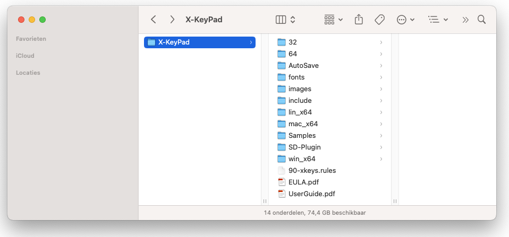Select the Locaties sidebar heading
The height and width of the screenshot is (237, 509).
coord(28,73)
